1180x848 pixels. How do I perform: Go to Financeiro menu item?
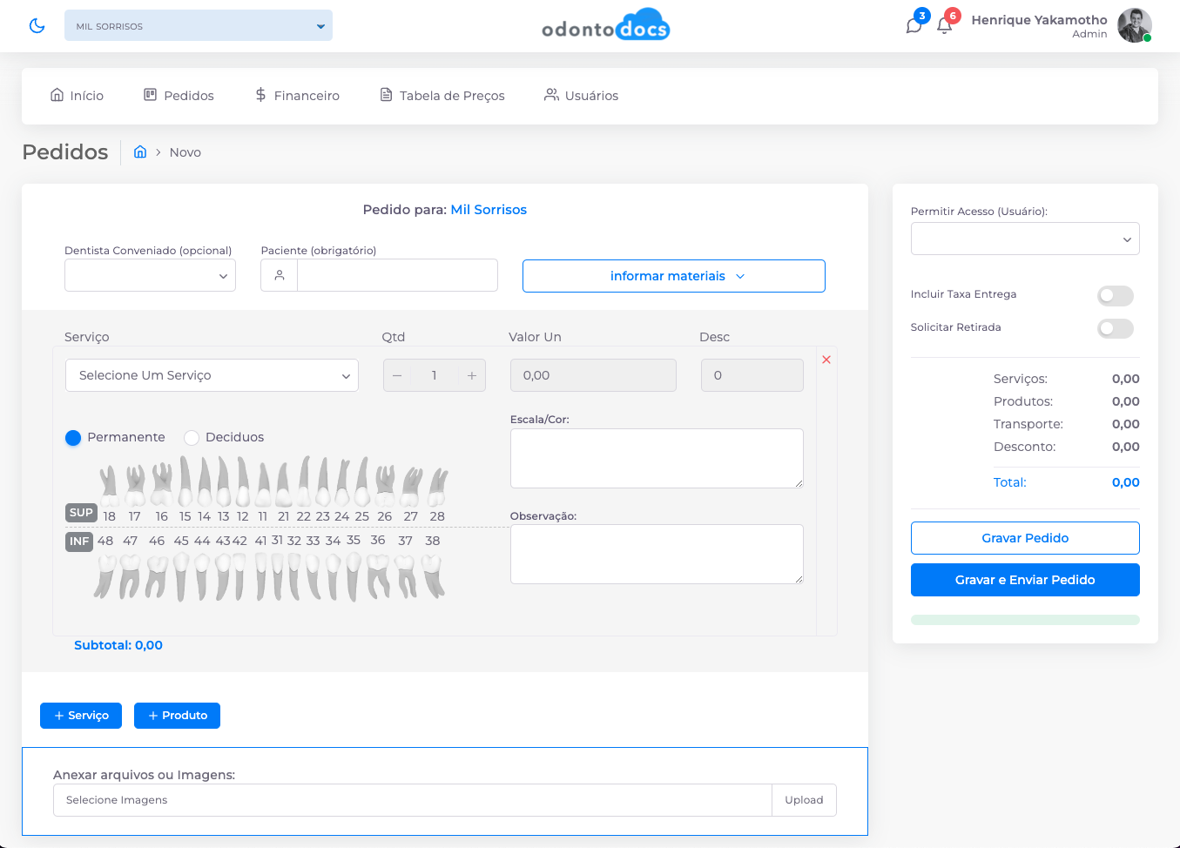pos(297,96)
